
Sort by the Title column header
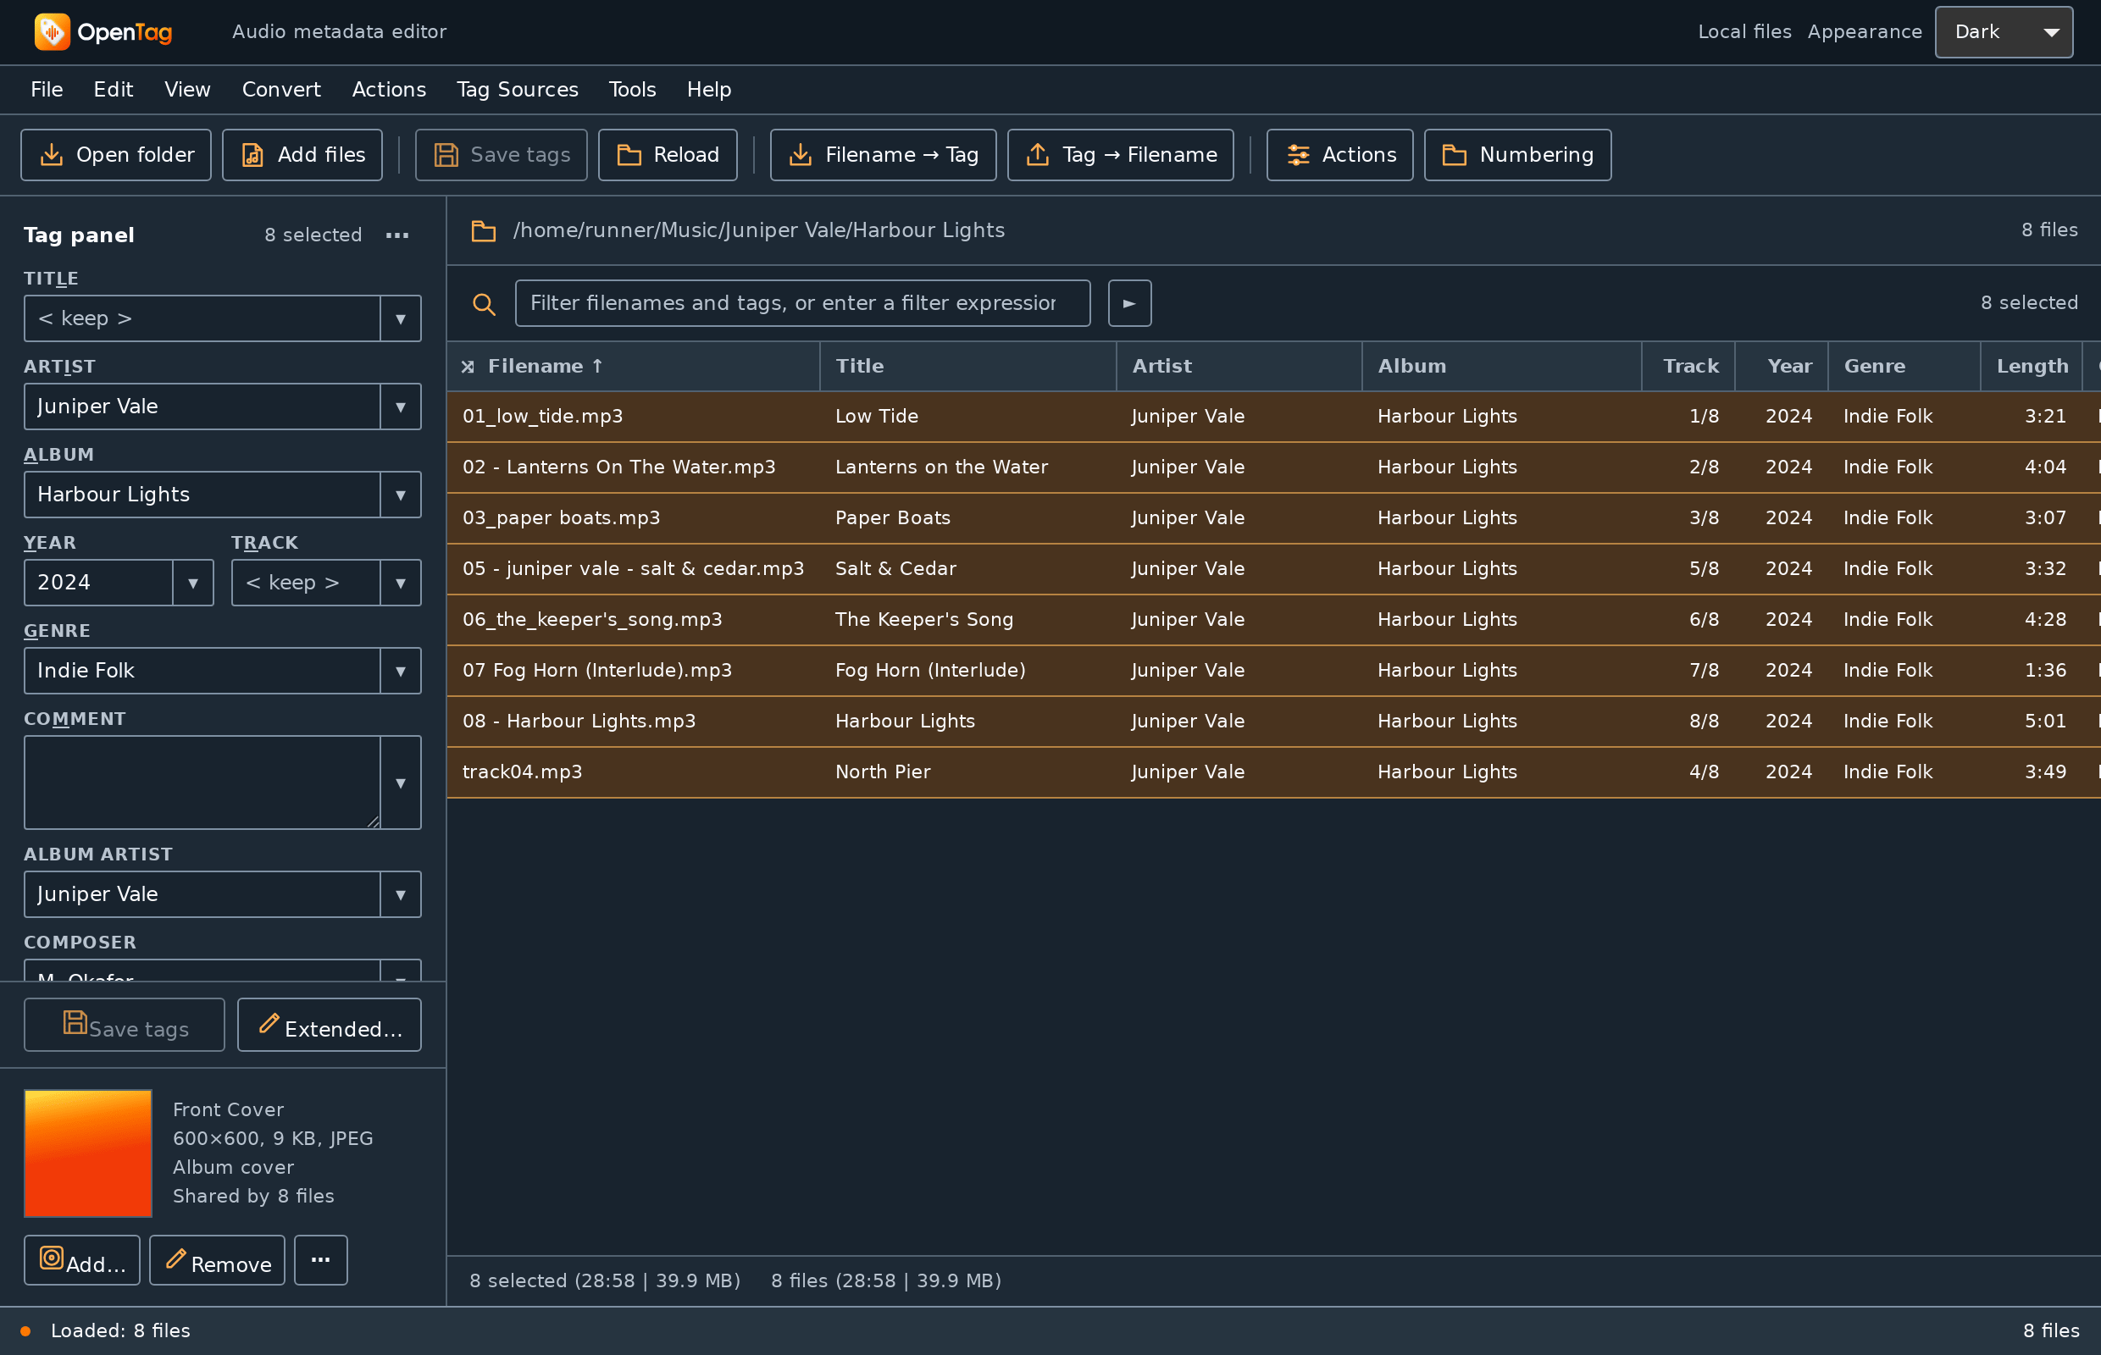click(968, 367)
